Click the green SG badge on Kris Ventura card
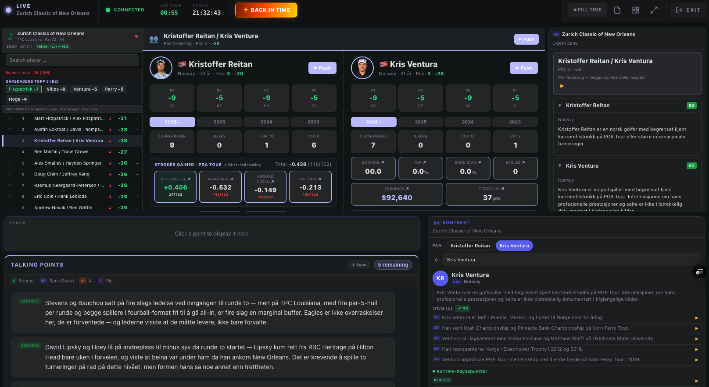The width and height of the screenshot is (709, 387). [x=691, y=166]
